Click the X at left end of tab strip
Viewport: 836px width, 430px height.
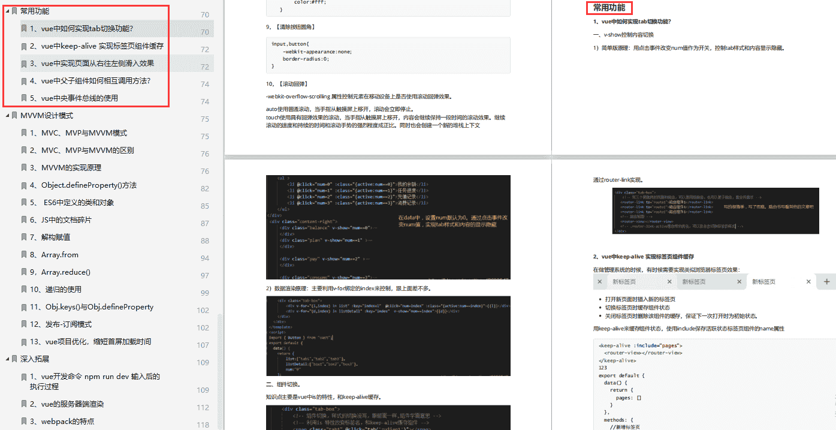click(x=599, y=281)
